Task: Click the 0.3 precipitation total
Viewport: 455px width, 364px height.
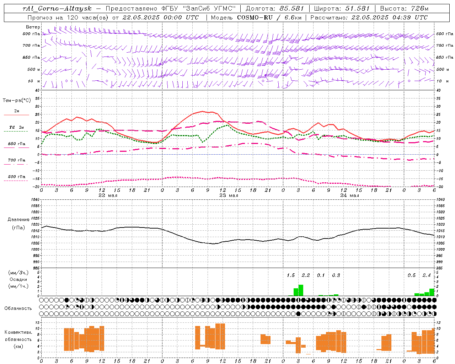Action: point(336,275)
